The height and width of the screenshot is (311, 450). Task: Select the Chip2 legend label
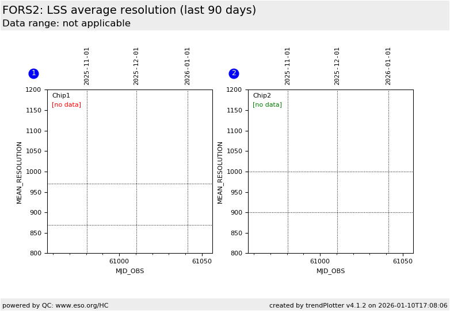tap(262, 96)
